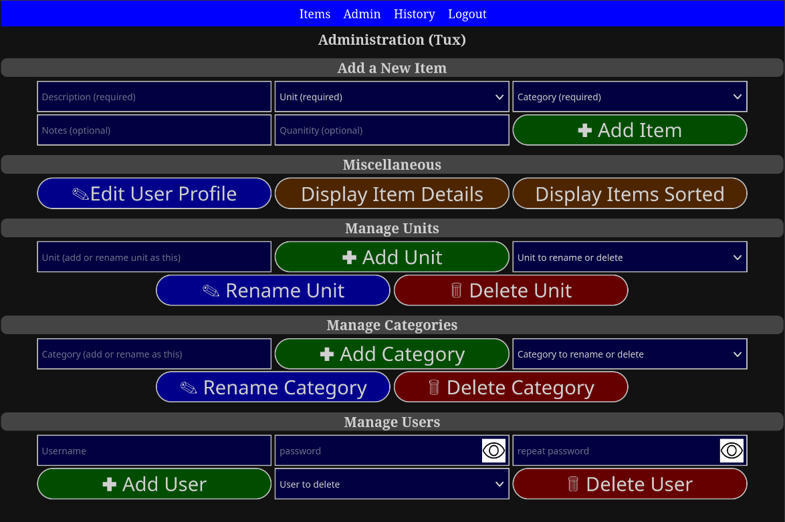Go to the Admin navigation link
785x522 pixels.
click(362, 14)
